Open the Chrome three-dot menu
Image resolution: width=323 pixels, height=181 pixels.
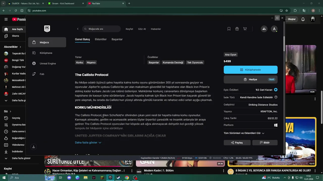pos(319,11)
